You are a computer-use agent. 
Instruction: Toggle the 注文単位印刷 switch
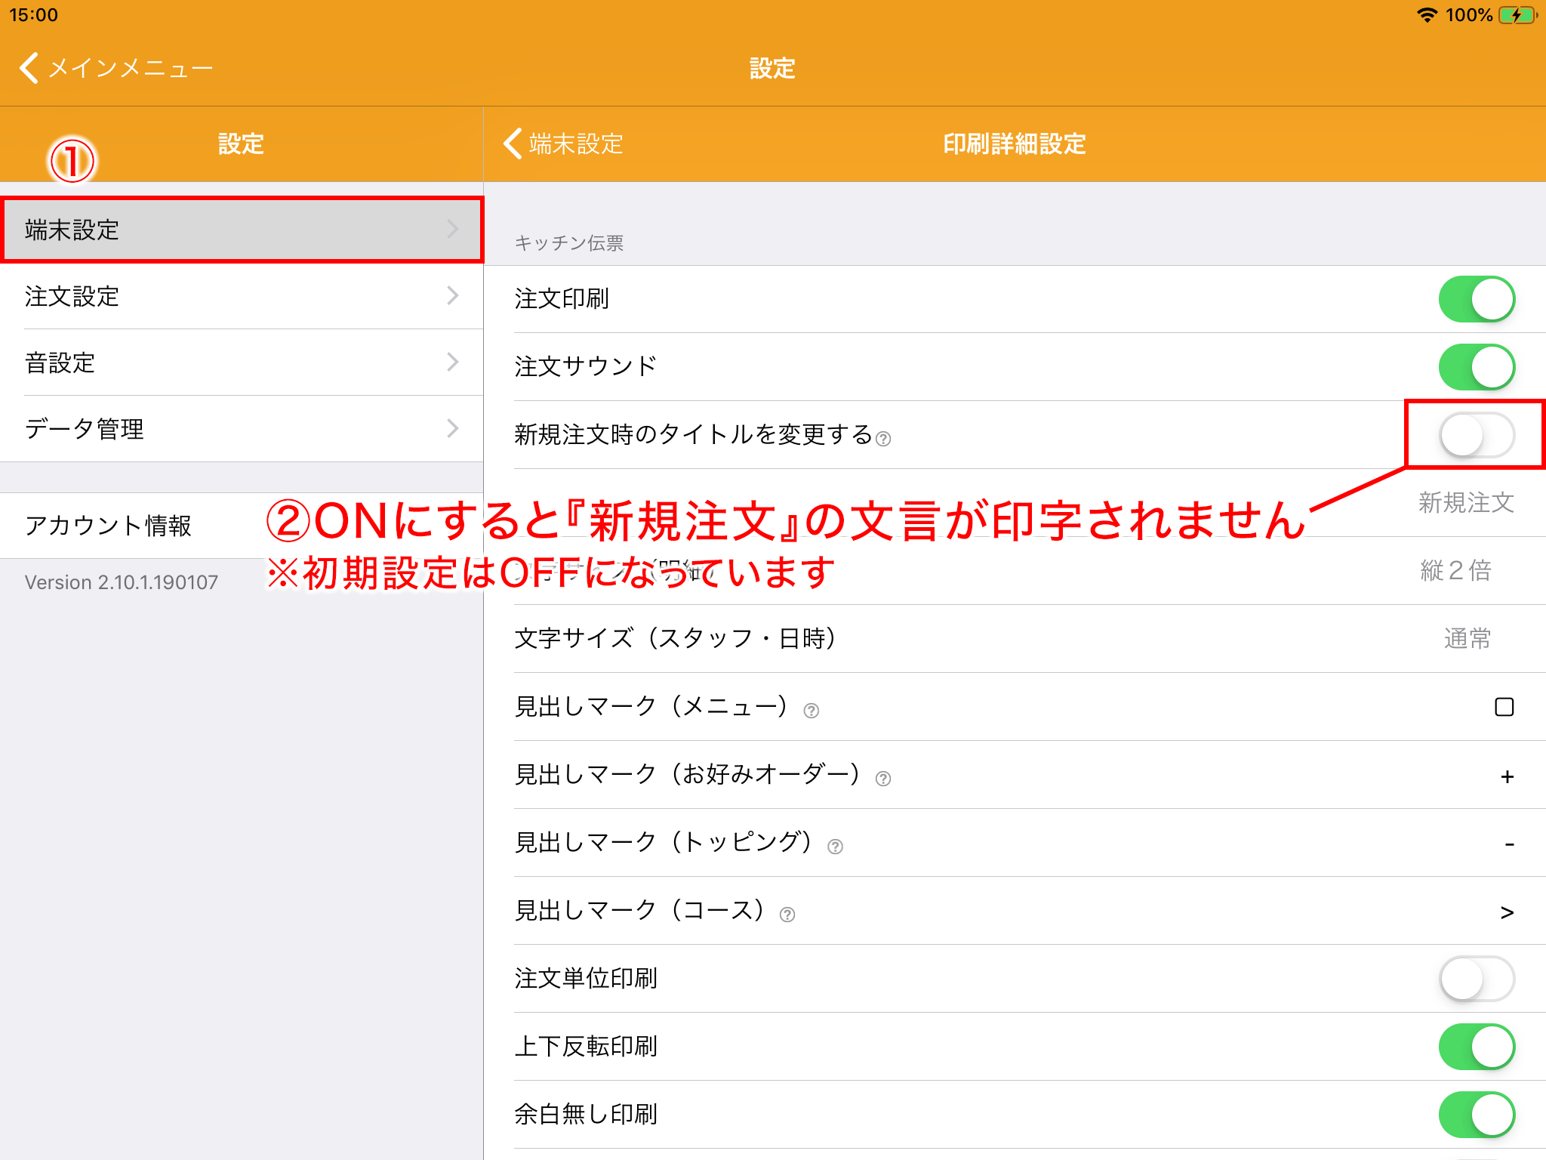click(x=1477, y=979)
